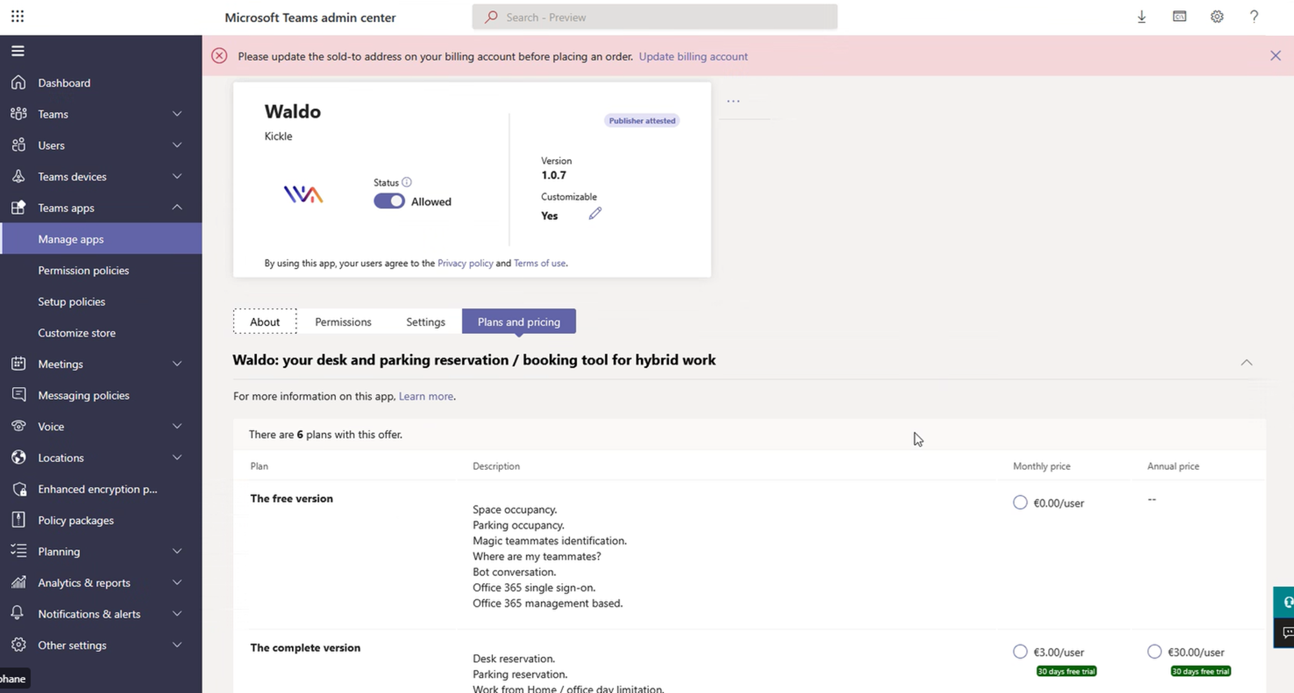This screenshot has width=1294, height=693.
Task: Click the Search - Preview field
Action: pyautogui.click(x=655, y=17)
